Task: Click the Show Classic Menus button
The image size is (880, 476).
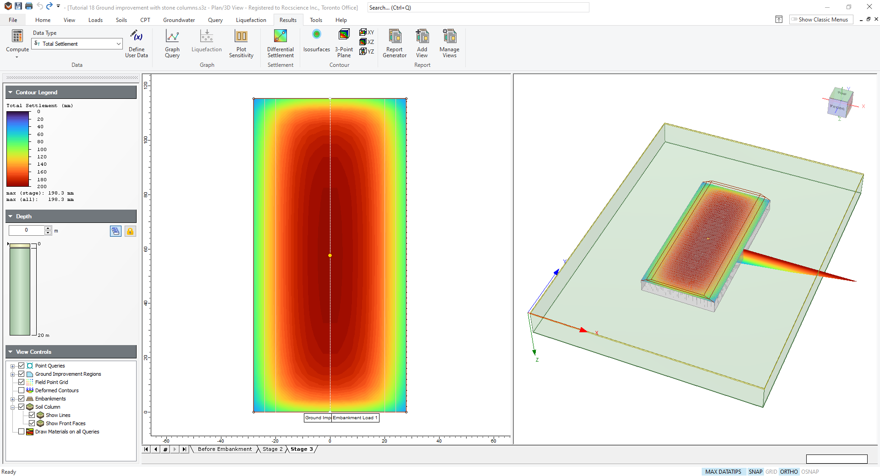Action: pyautogui.click(x=820, y=19)
